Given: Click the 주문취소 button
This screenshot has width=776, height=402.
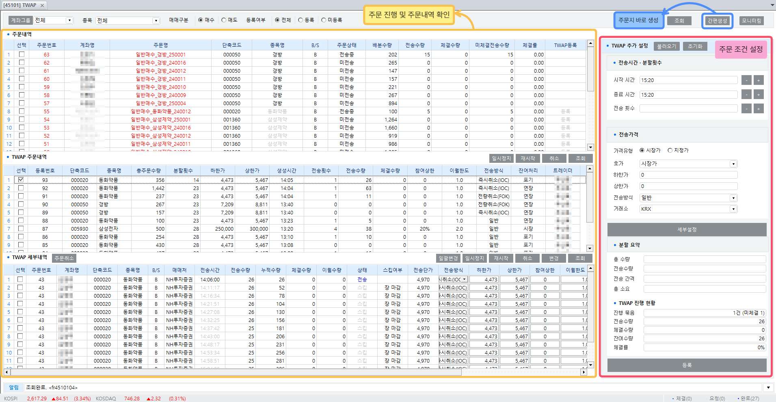Looking at the screenshot, I should [x=64, y=258].
